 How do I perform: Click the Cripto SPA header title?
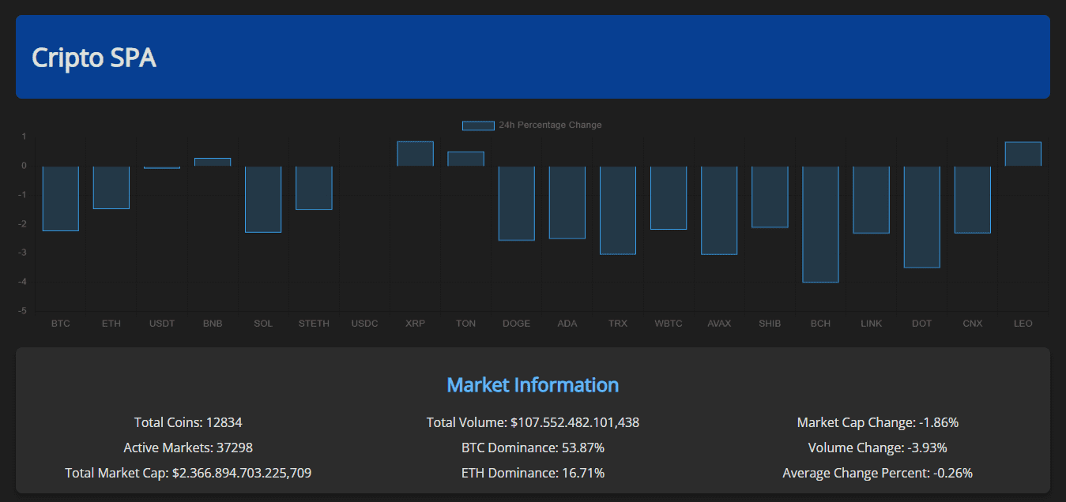(94, 58)
